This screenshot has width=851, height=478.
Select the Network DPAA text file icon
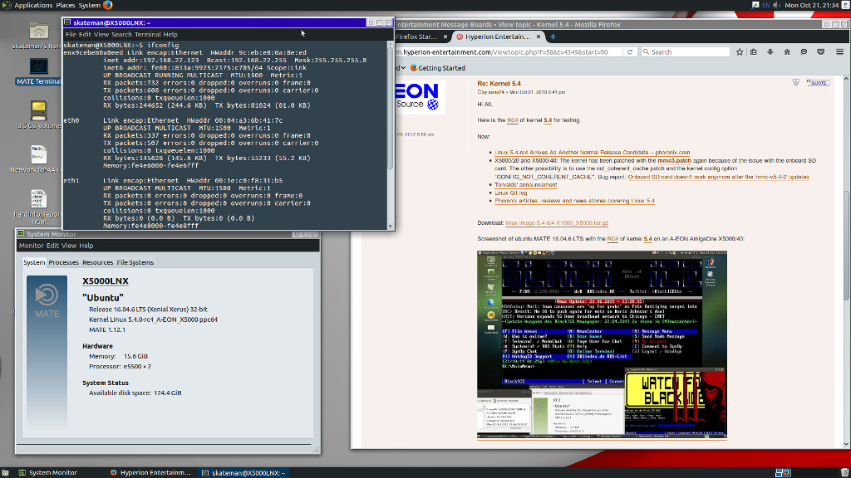point(38,155)
